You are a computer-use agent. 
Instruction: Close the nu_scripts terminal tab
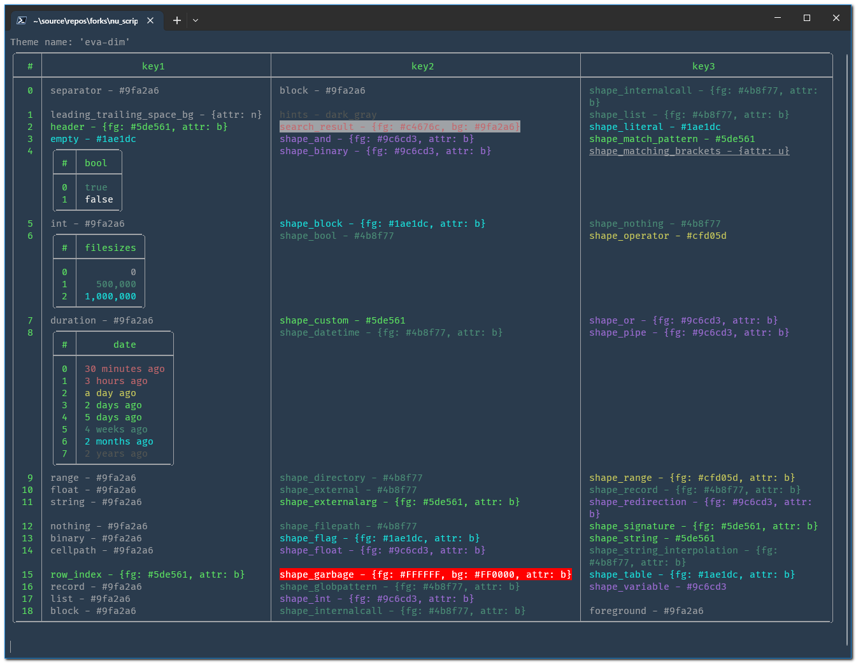pos(150,20)
